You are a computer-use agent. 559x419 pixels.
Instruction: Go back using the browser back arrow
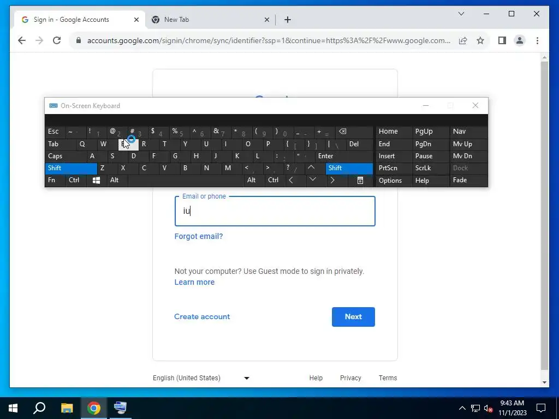[22, 40]
